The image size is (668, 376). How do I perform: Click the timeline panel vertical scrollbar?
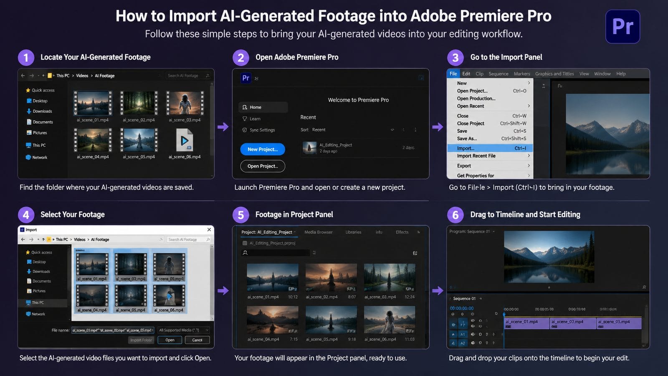(x=646, y=326)
